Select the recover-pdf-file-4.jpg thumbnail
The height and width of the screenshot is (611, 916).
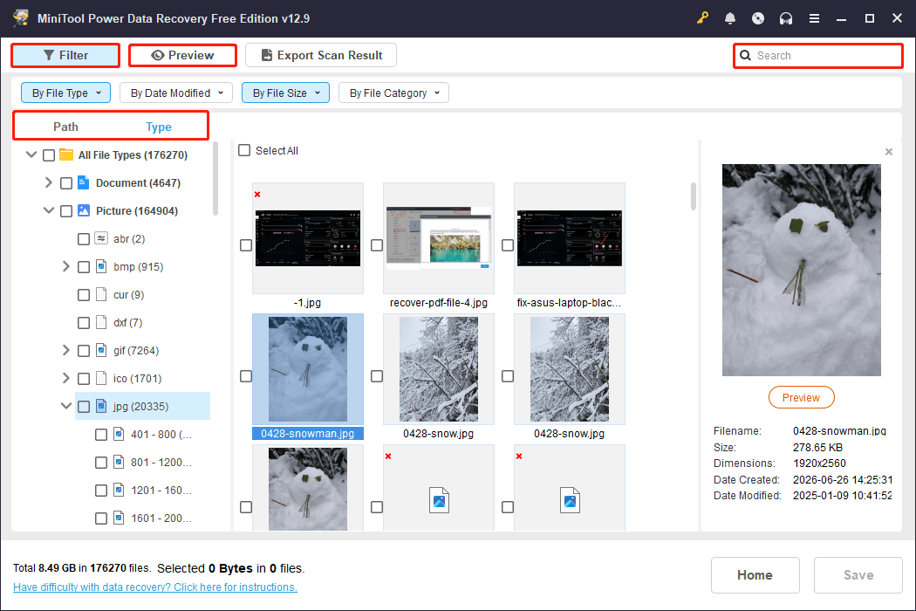click(x=438, y=238)
